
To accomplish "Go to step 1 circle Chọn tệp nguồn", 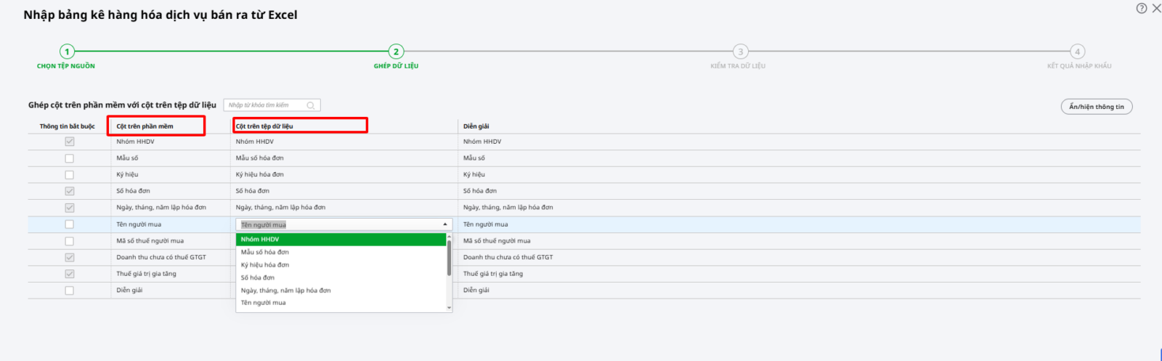I will point(67,52).
